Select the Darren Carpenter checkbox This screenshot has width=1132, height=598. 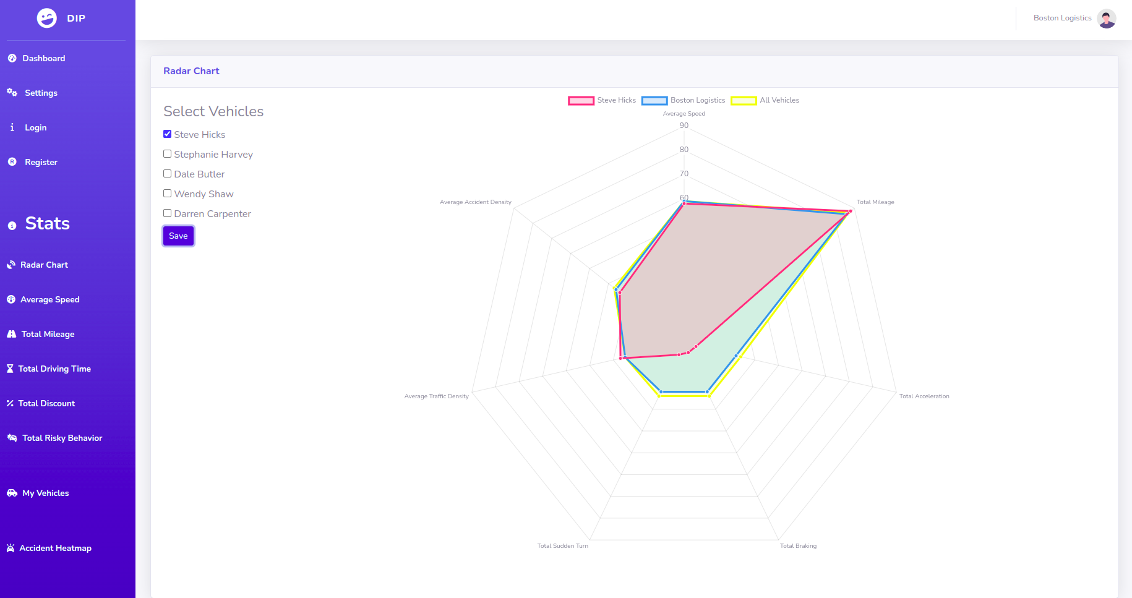point(167,213)
